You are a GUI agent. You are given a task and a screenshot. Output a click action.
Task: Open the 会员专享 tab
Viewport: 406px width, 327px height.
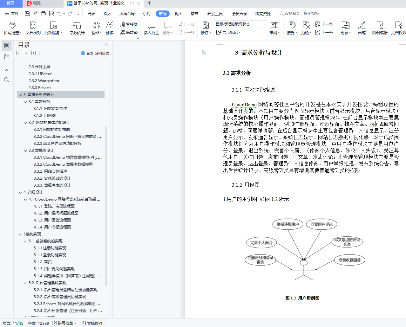(240, 14)
